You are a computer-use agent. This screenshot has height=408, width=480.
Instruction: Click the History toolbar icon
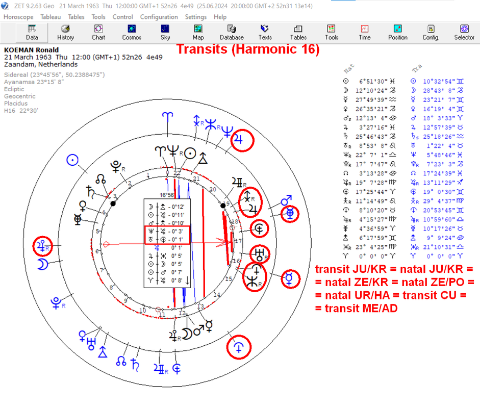point(65,33)
